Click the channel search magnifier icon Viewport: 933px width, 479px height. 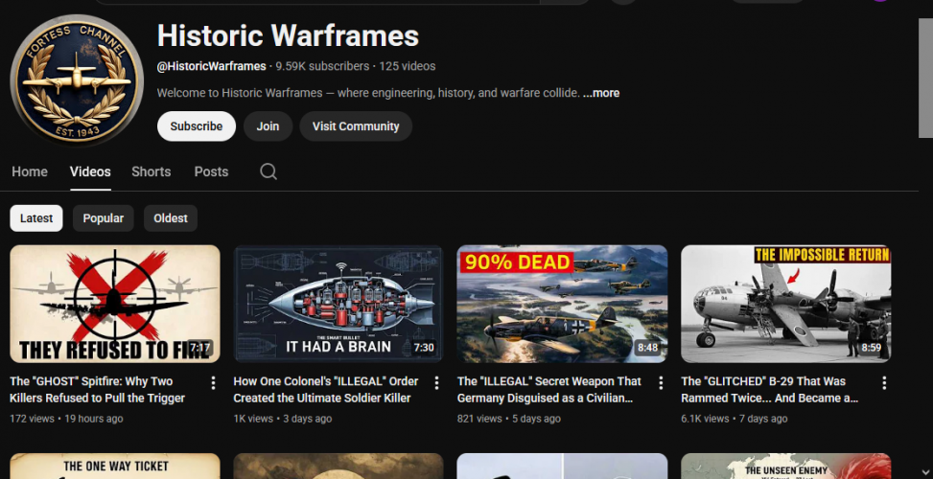pos(268,171)
